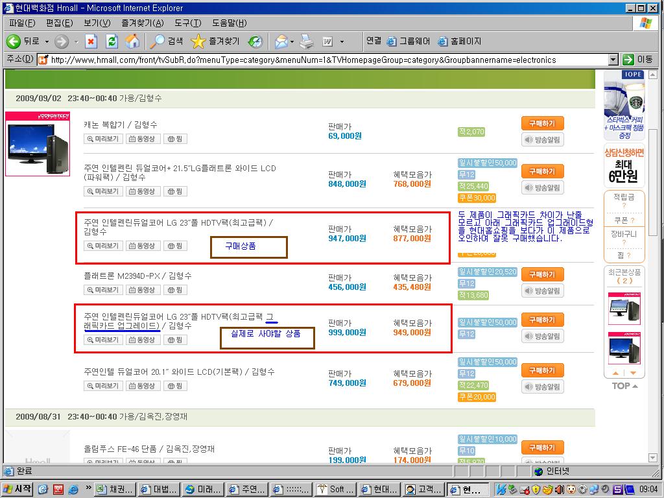This screenshot has height=498, width=664.
Task: Open the History clock icon
Action: click(x=255, y=41)
